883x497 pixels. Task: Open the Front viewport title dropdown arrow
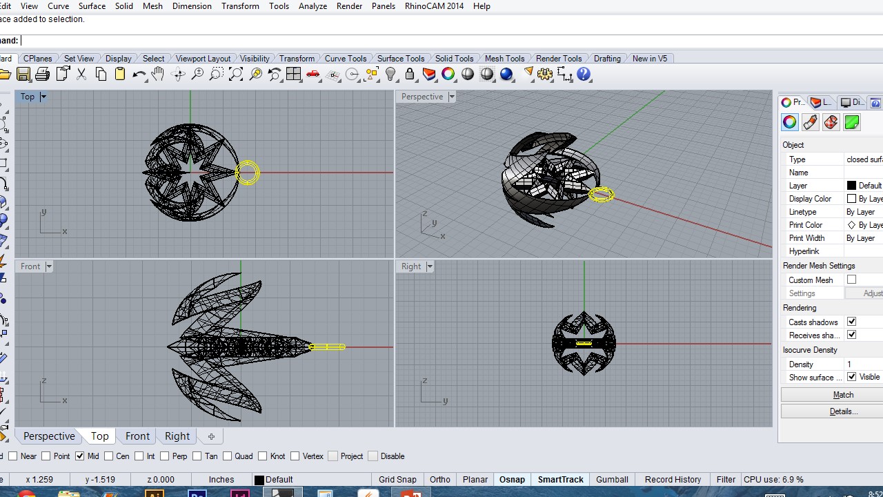click(x=48, y=266)
